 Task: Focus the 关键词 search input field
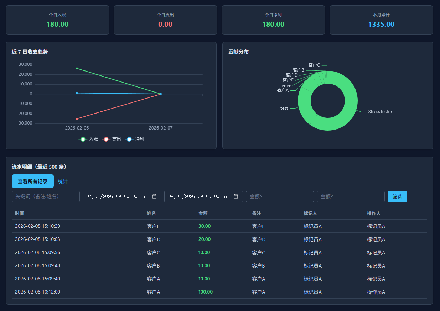[x=46, y=196]
